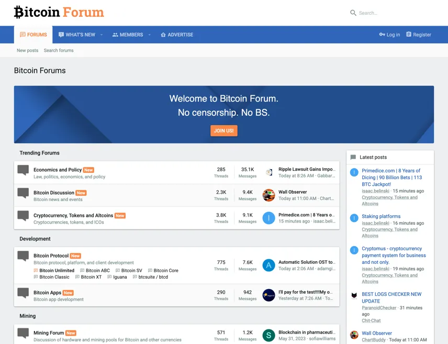Click the Log in link
The height and width of the screenshot is (344, 448).
(x=389, y=35)
